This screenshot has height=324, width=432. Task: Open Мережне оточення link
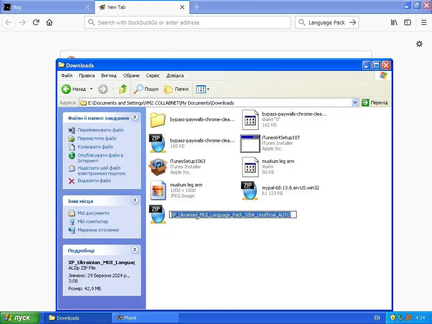pos(98,230)
